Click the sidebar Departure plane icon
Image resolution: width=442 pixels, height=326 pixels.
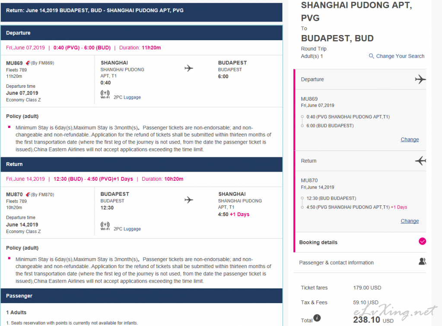point(420,79)
